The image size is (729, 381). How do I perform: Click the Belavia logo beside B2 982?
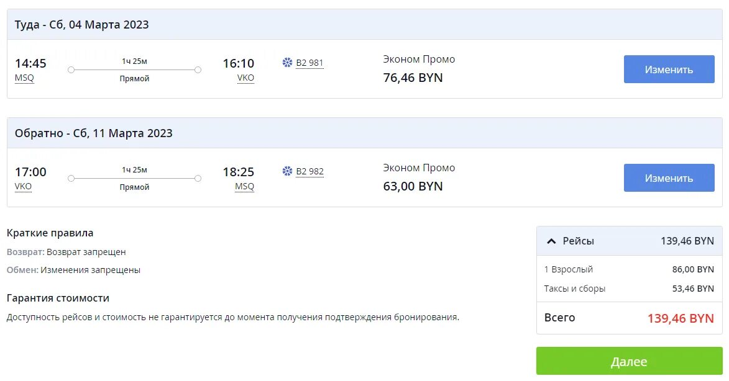coord(287,171)
